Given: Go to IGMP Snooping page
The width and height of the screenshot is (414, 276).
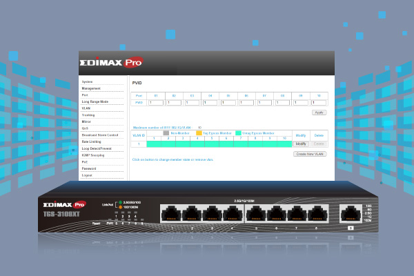Looking at the screenshot, I should [93, 155].
